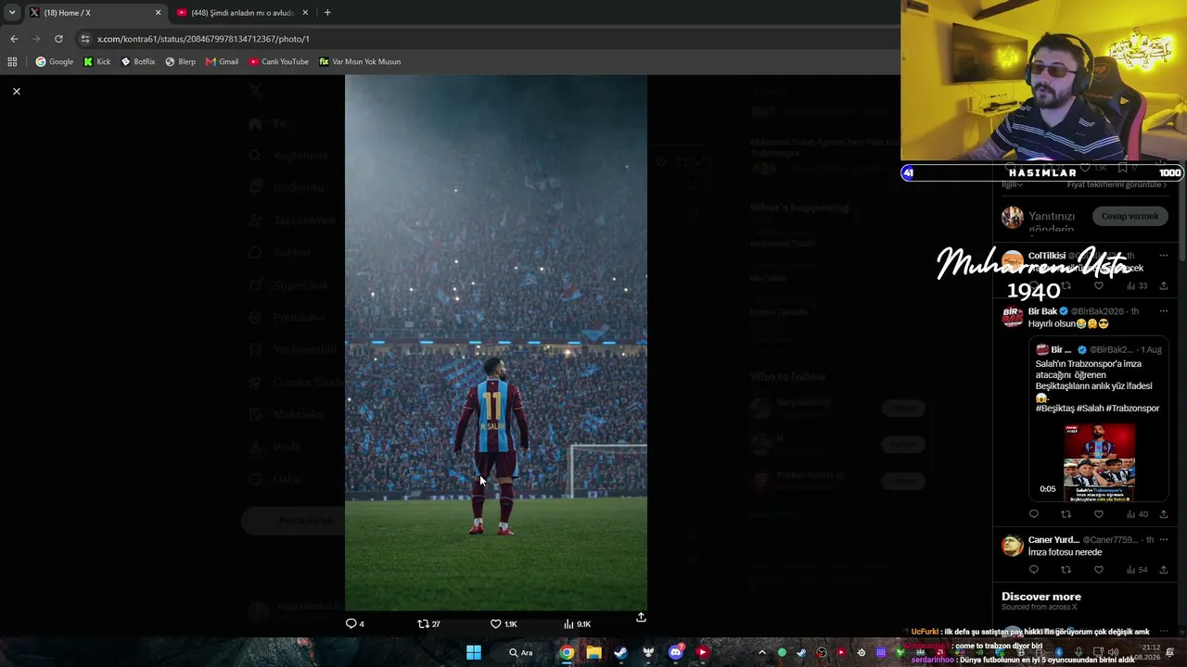Open the Windows Start menu
The height and width of the screenshot is (667, 1187).
click(474, 652)
